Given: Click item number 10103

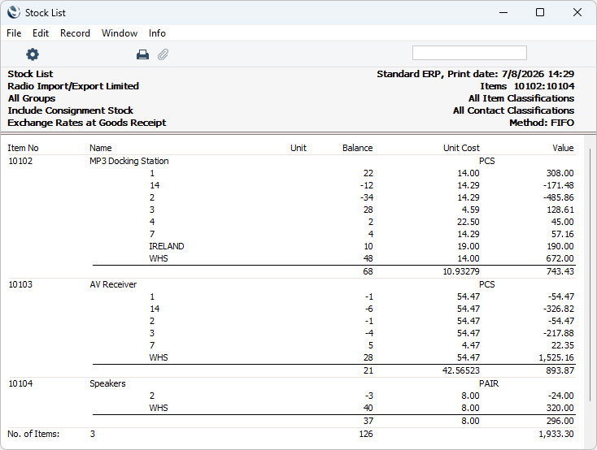Looking at the screenshot, I should coord(20,284).
